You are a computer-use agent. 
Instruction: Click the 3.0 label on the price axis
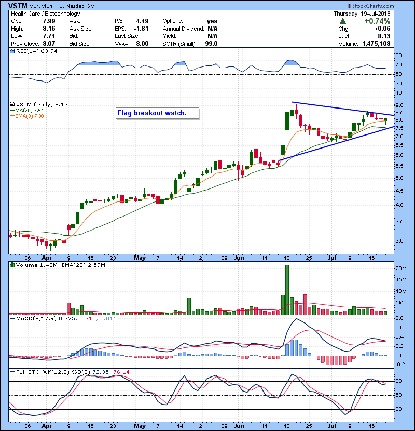coord(399,241)
